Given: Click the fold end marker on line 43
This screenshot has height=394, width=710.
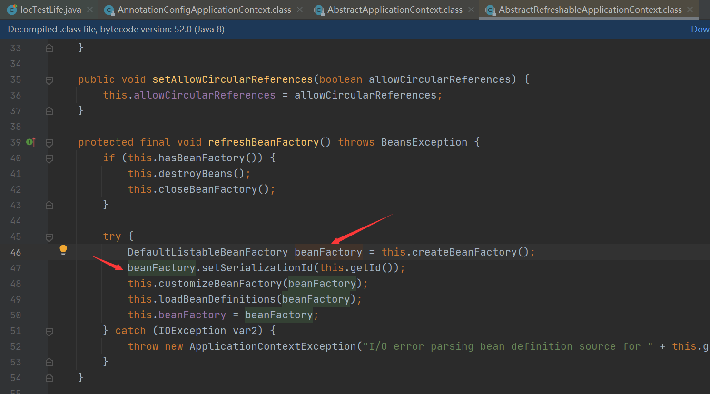Looking at the screenshot, I should 49,205.
